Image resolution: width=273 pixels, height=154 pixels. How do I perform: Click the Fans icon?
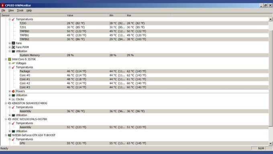coord(13,43)
